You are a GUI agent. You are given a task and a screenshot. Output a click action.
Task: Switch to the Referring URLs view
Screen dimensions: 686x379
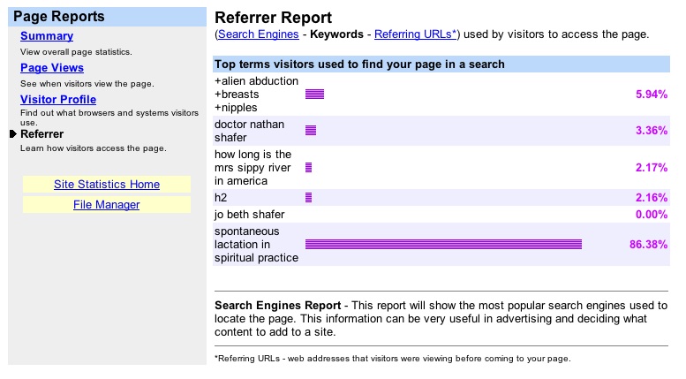pos(415,34)
